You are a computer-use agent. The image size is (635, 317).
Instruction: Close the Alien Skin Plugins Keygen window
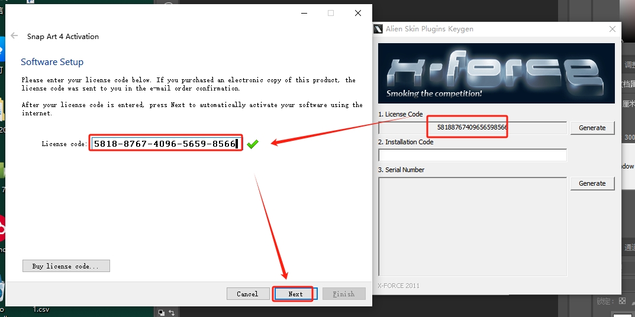pos(613,29)
